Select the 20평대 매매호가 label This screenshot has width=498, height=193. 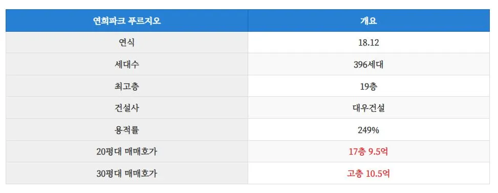pyautogui.click(x=127, y=152)
